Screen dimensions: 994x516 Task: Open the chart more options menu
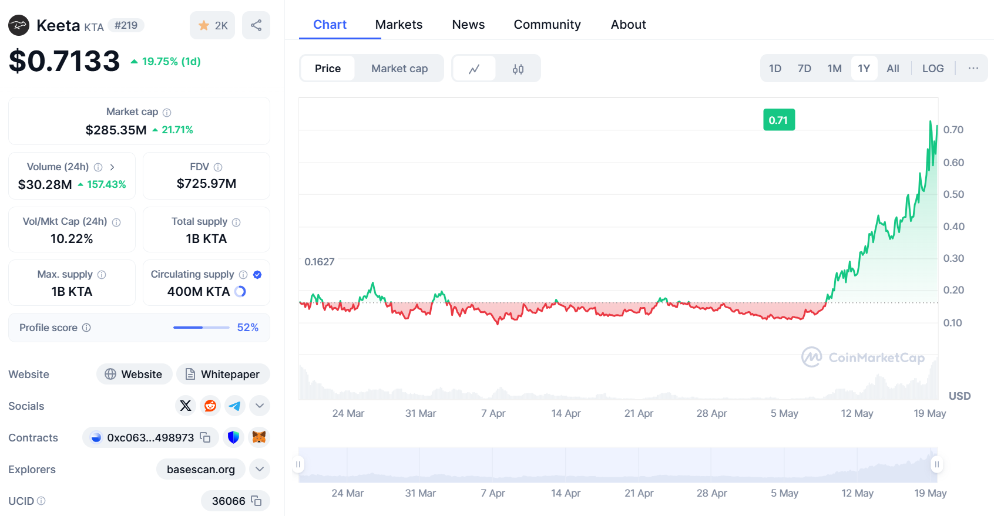(x=973, y=69)
